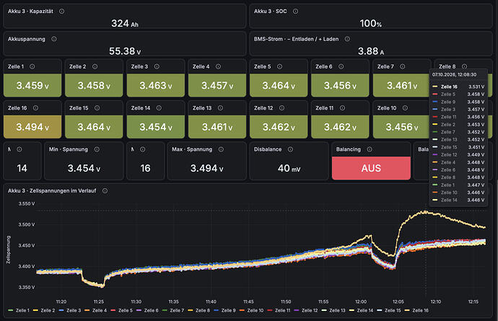Click the Zelle 9 color marker in legend
498x321 pixels.
pyautogui.click(x=216, y=310)
